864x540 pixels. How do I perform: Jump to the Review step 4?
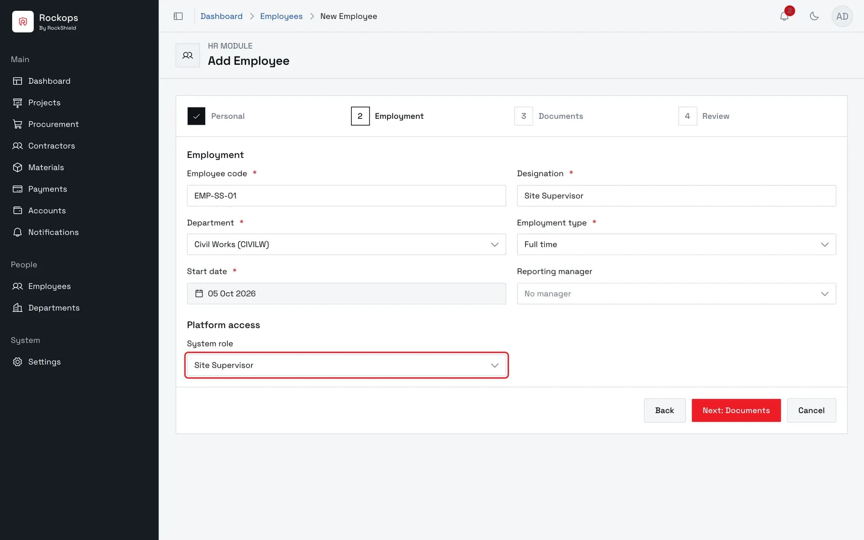pos(704,116)
